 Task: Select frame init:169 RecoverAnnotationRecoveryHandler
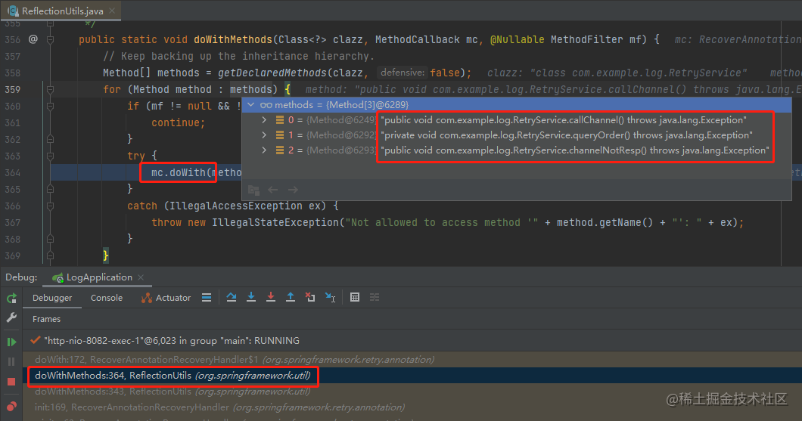[412, 407]
